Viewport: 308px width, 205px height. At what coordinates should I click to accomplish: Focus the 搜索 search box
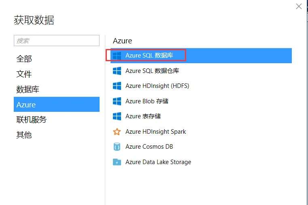57,41
